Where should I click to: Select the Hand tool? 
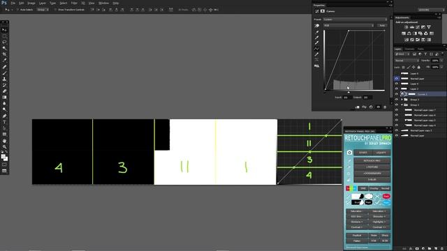[4, 141]
